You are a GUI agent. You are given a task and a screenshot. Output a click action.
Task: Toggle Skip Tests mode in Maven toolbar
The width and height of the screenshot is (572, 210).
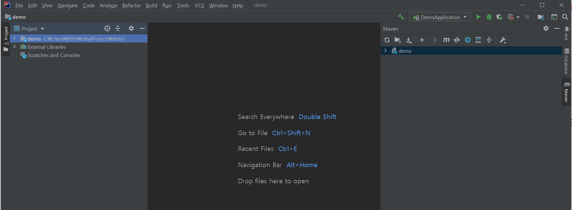[x=468, y=40]
